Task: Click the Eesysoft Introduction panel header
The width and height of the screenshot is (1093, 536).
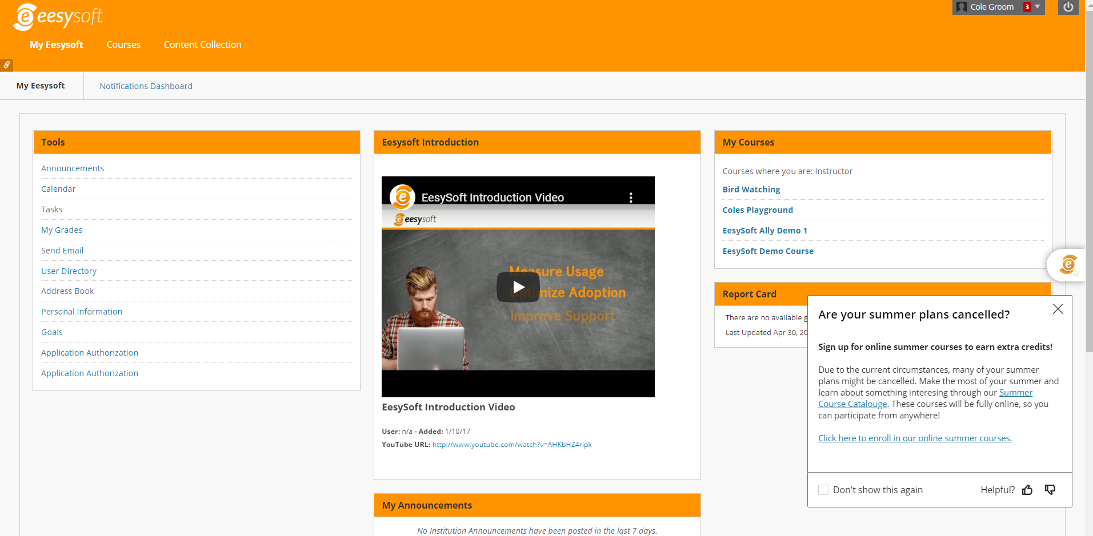Action: 537,142
